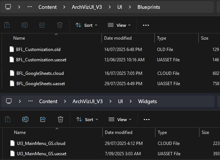Screen dimensions: 220x160
Task: Open View dropdown in Blueprints window
Action: click(119, 25)
